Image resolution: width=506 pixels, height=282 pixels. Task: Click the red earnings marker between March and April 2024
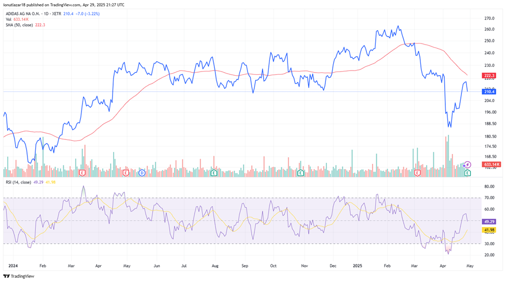coord(83,172)
